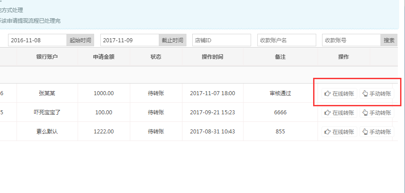405x193 pixels.
Task: Select the 状态 column header
Action: (x=156, y=57)
